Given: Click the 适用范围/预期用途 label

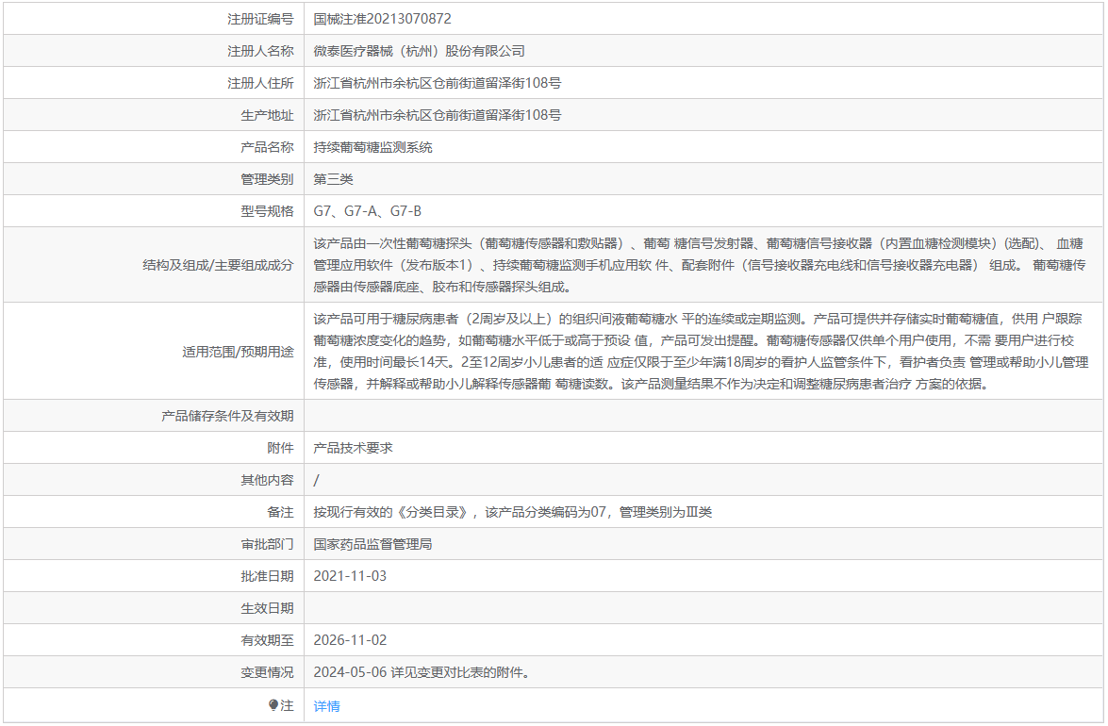Looking at the screenshot, I should pyautogui.click(x=238, y=352).
